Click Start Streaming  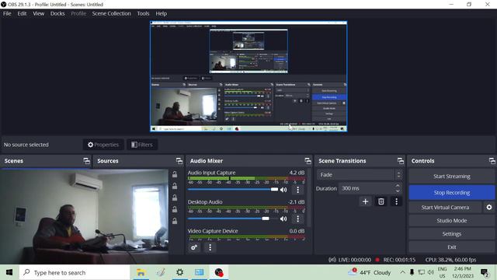pyautogui.click(x=452, y=177)
